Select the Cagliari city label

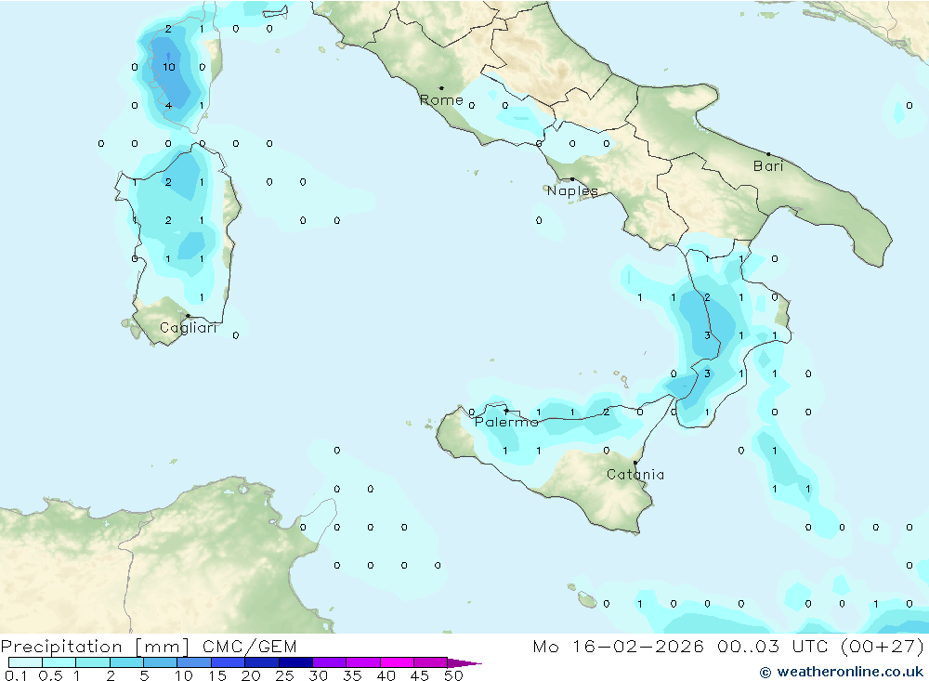pos(189,328)
